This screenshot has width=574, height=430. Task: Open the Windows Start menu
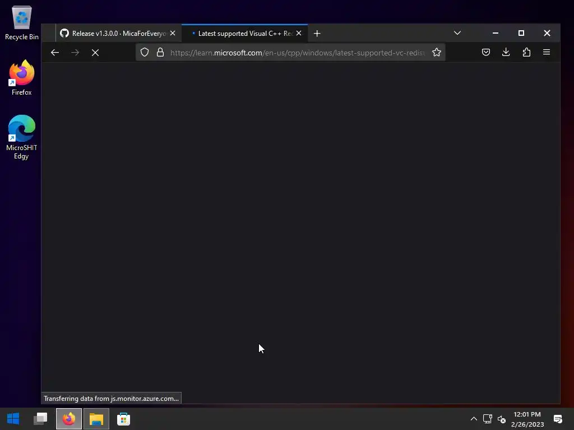[x=13, y=419]
